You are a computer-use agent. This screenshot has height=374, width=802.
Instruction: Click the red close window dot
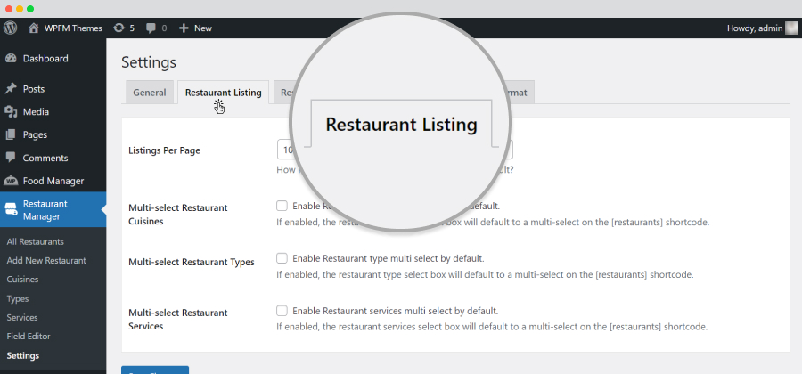click(9, 9)
